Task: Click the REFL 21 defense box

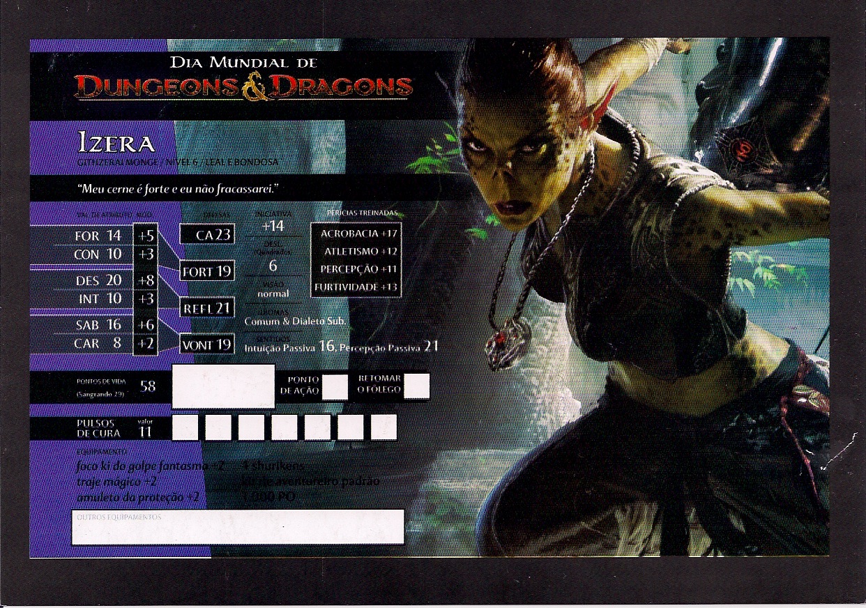Action: (x=207, y=308)
